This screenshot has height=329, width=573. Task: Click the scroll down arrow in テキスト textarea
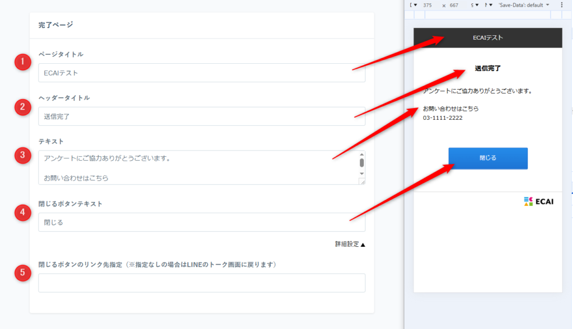pos(362,173)
